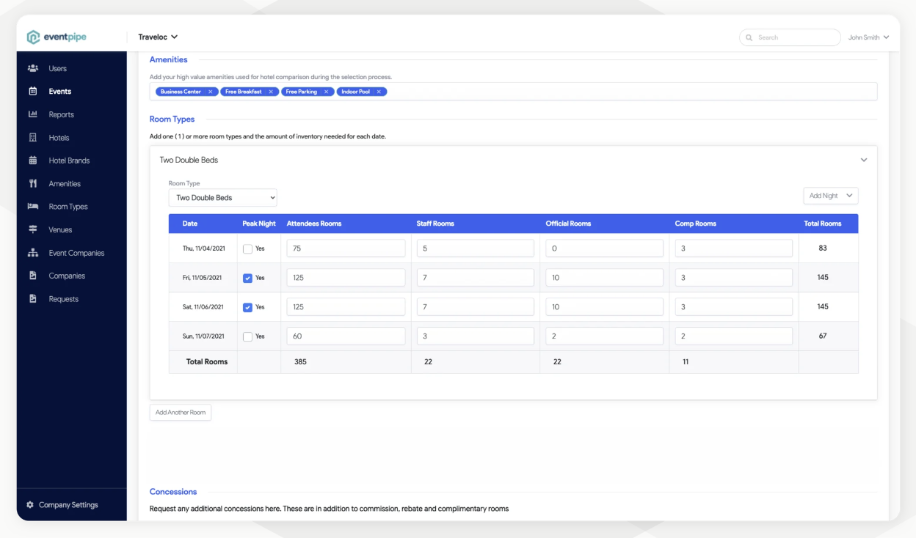Enable Peak Night for Thu, 11/04/2021
916x538 pixels.
tap(247, 248)
